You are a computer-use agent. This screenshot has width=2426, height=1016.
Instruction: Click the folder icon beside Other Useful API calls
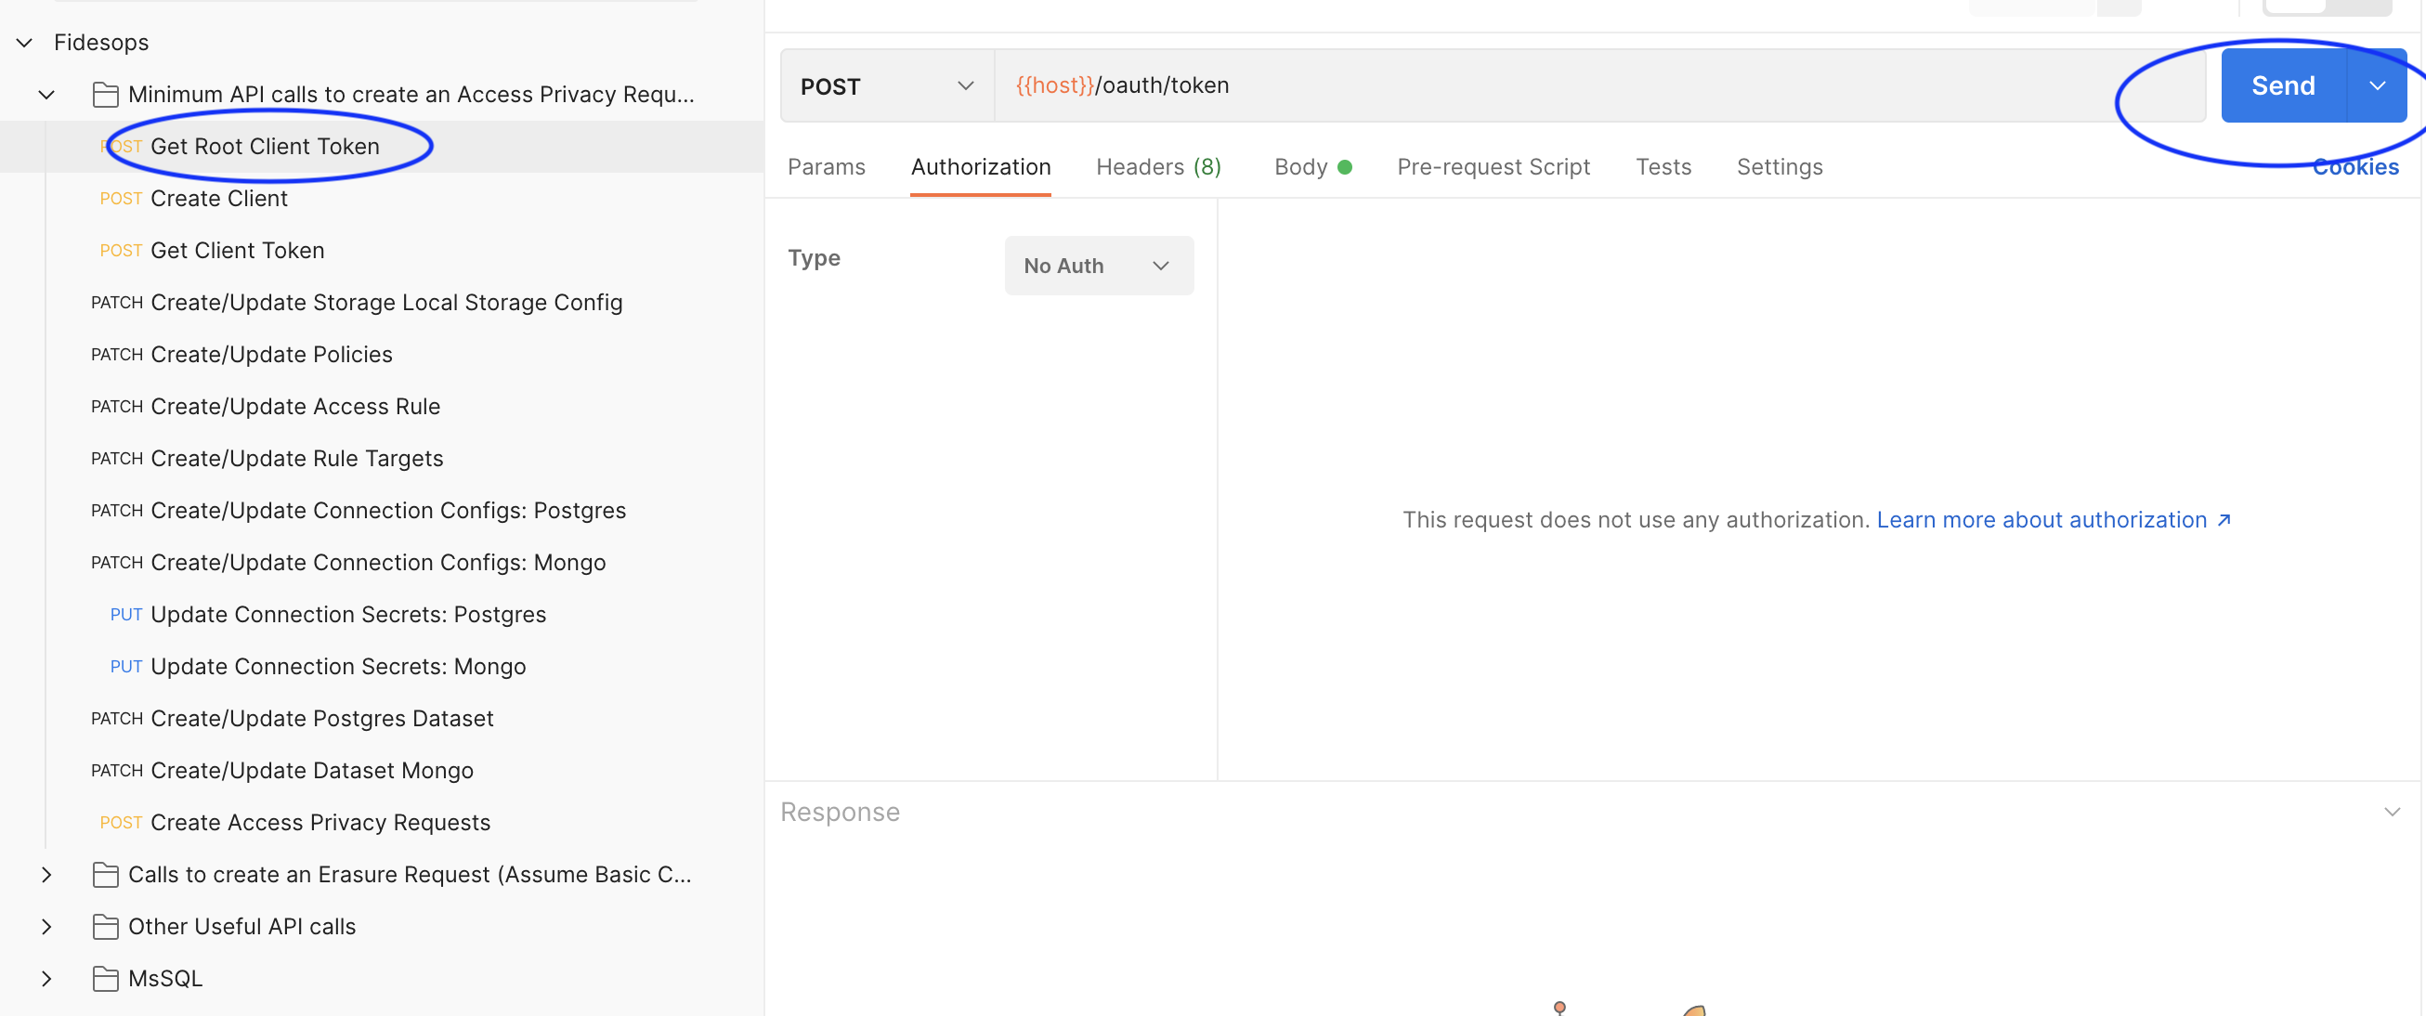(x=106, y=926)
